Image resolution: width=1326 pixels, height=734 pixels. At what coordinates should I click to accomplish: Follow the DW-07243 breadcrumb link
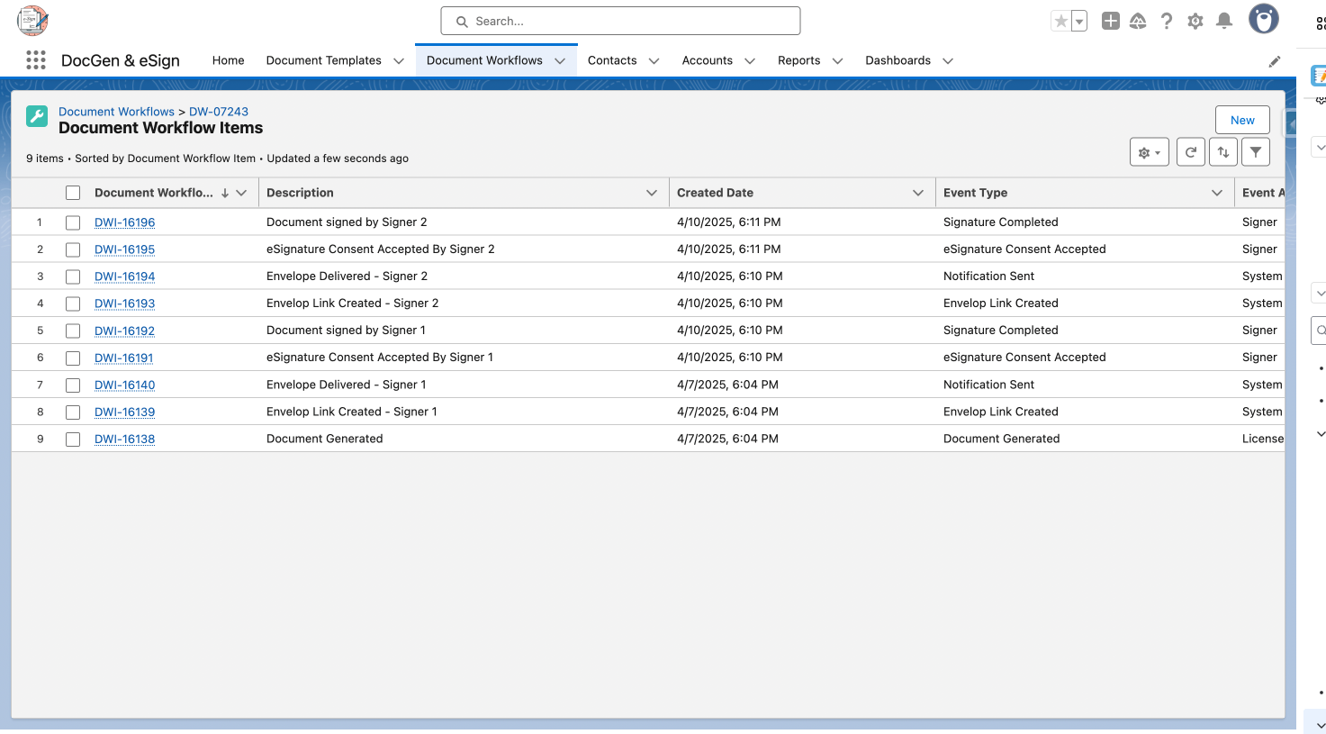point(219,112)
